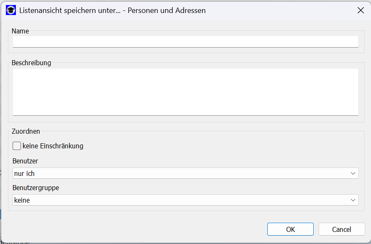Expand the Benutzergruppe dropdown arrow chevron
Screen dimensions: 371x244
[x=353, y=200]
